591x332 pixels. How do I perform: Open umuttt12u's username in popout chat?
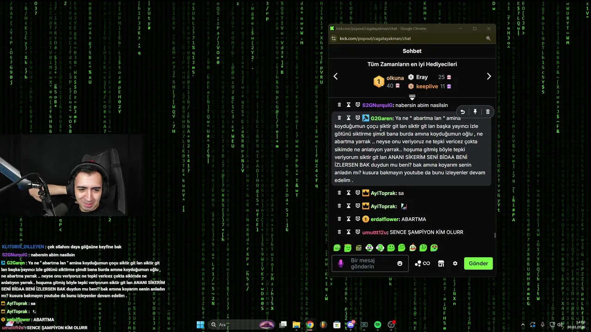click(374, 232)
